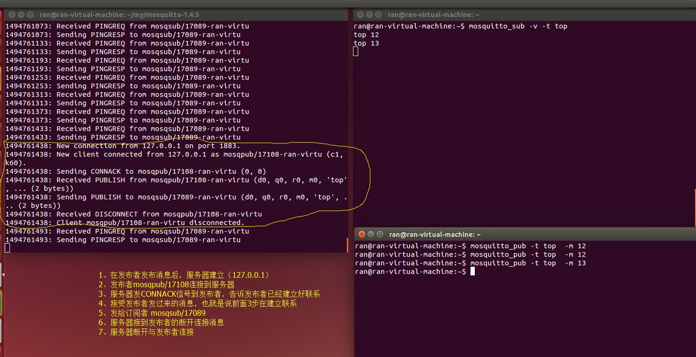Maximize the mosquitto-1.4.5 terminal window

[x=30, y=15]
